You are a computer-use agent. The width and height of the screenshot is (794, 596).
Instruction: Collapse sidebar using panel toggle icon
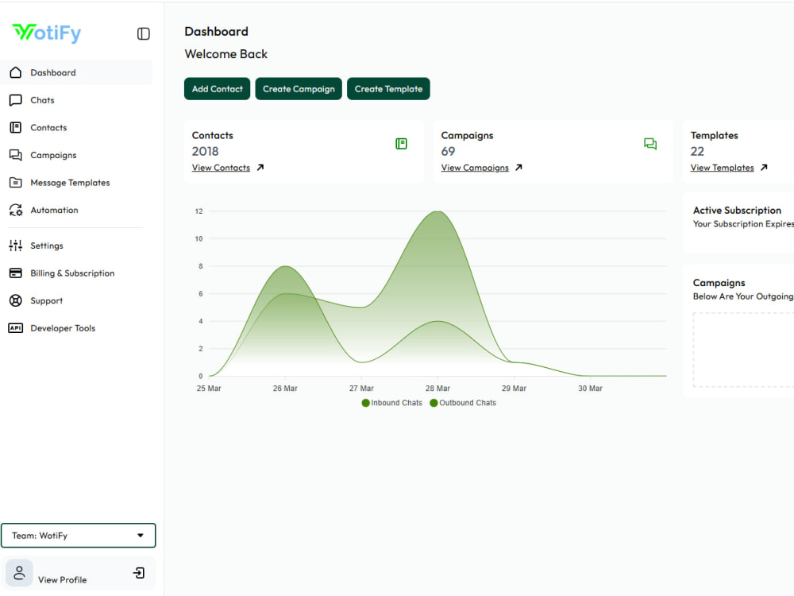(x=143, y=34)
